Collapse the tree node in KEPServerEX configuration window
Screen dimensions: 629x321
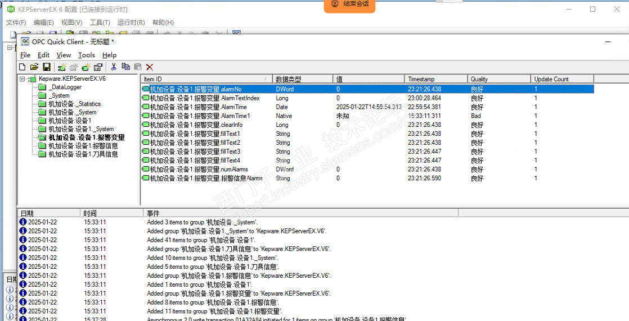pyautogui.click(x=10, y=47)
